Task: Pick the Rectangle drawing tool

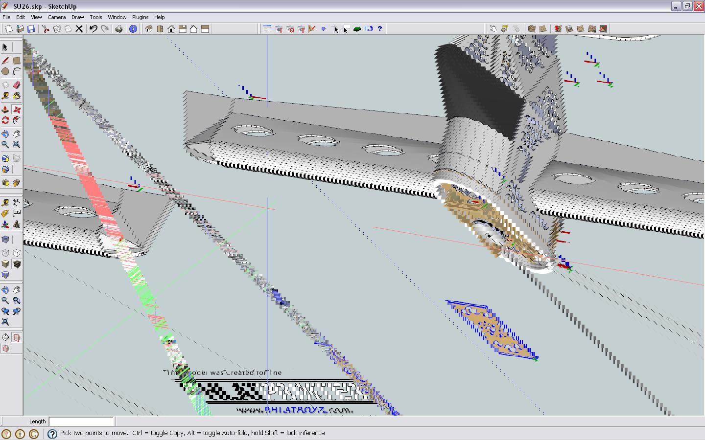Action: click(17, 61)
